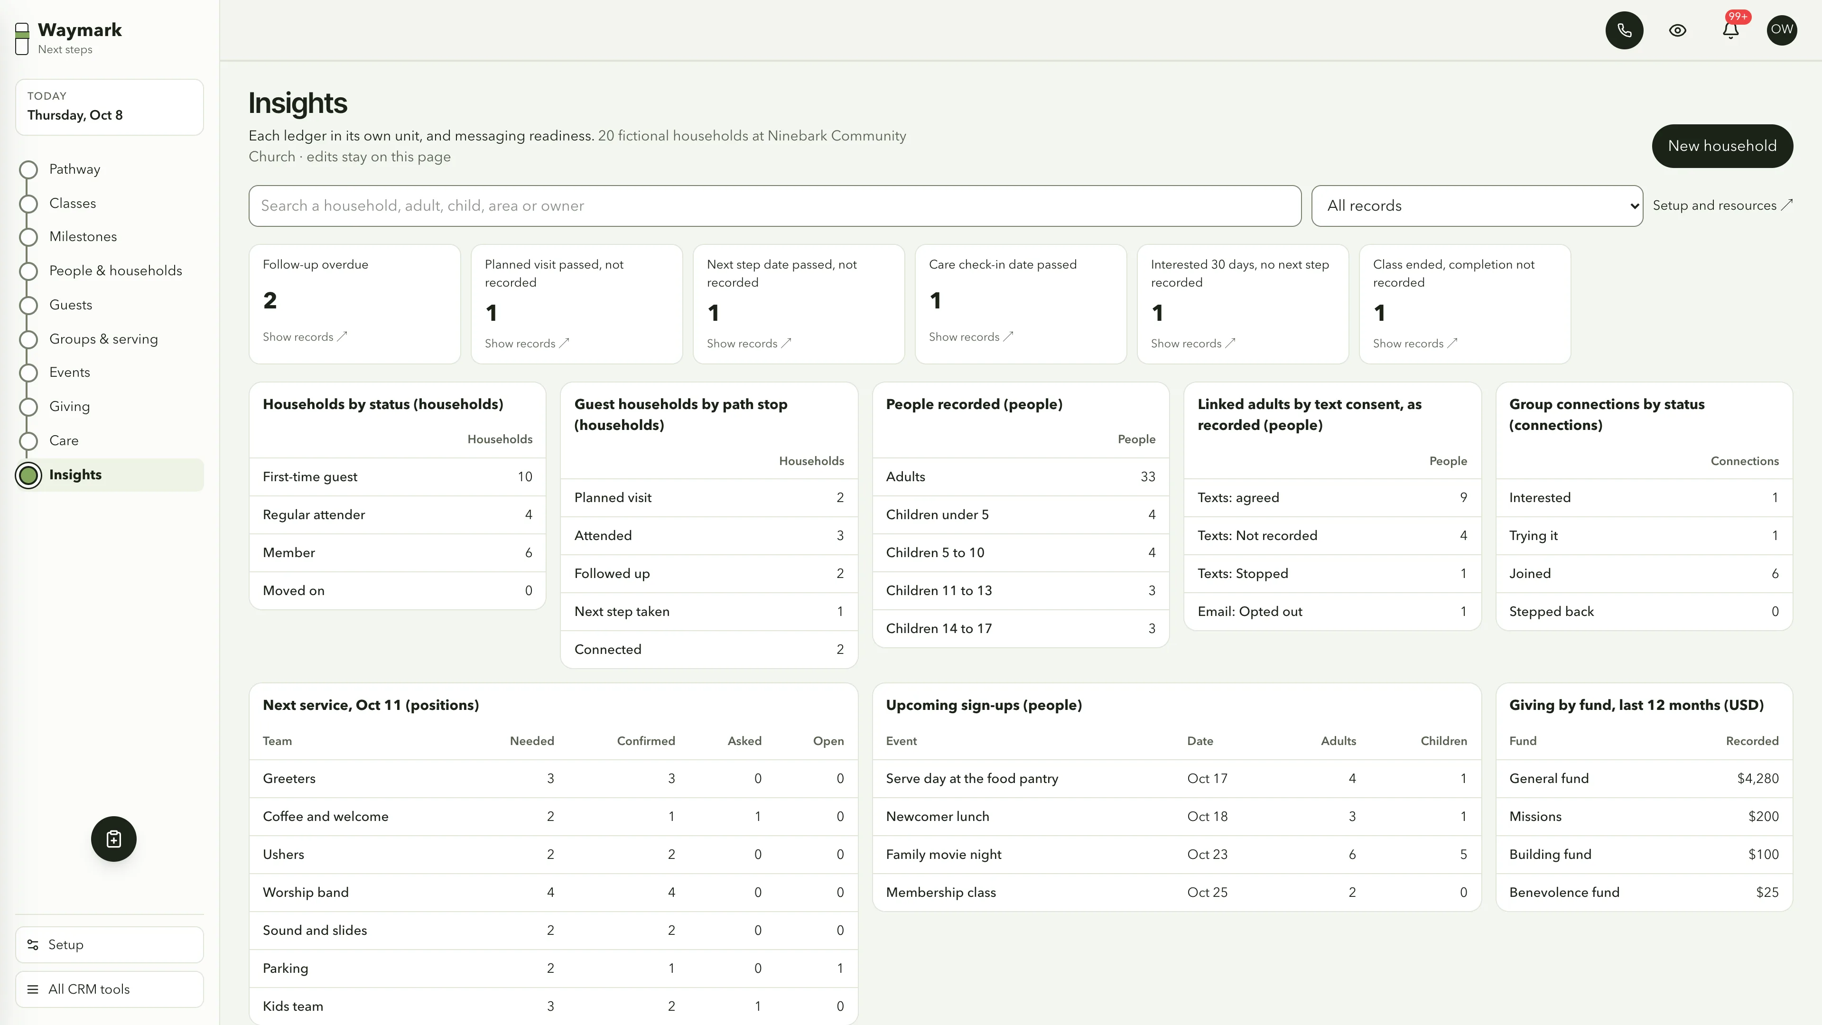1822x1025 pixels.
Task: Click the Today Thursday, Oct 8 card
Action: pos(110,107)
